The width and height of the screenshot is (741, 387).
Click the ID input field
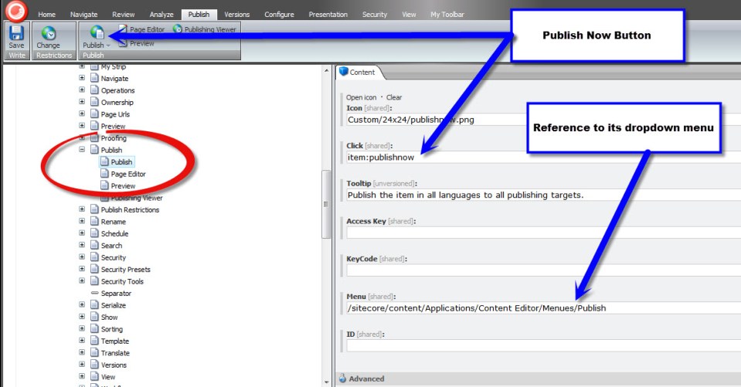tap(543, 345)
